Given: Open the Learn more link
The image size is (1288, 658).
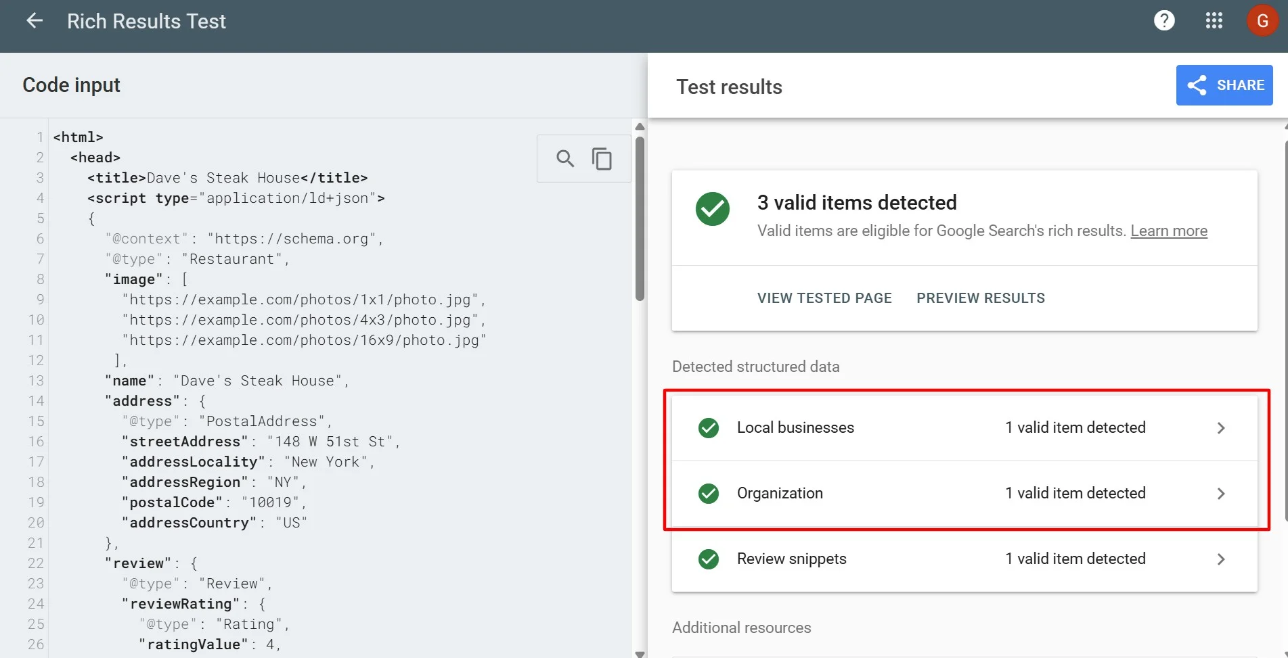Looking at the screenshot, I should tap(1169, 231).
